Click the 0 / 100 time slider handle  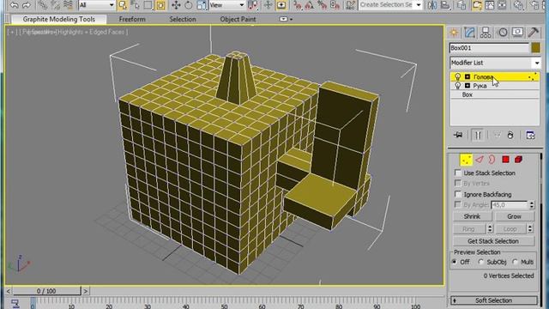(46, 291)
